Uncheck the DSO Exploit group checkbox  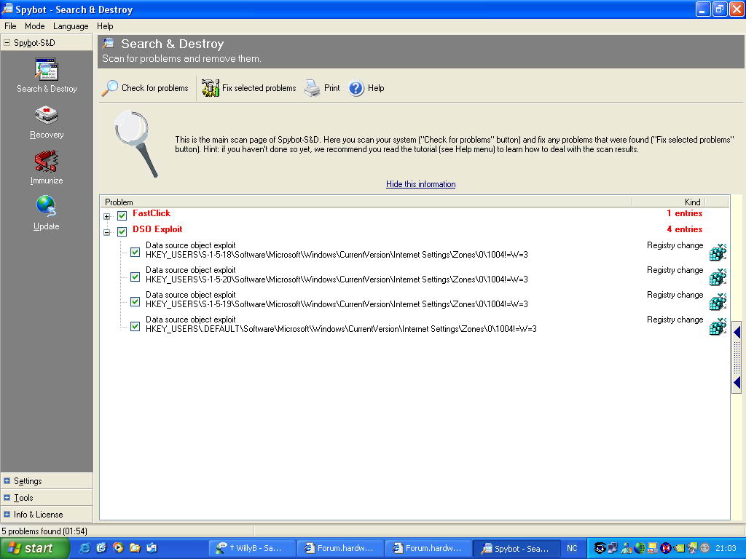pyautogui.click(x=122, y=232)
